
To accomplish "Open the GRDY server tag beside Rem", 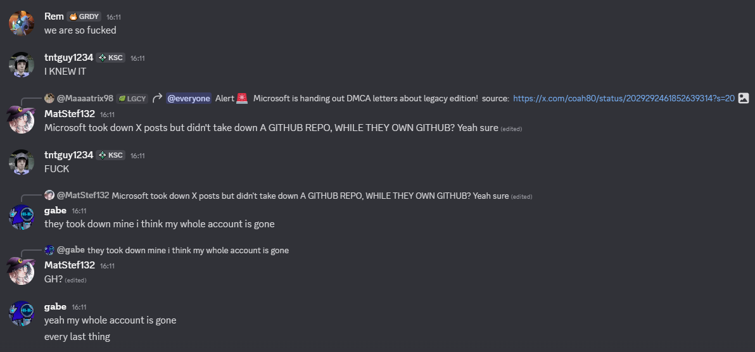I will (x=84, y=16).
